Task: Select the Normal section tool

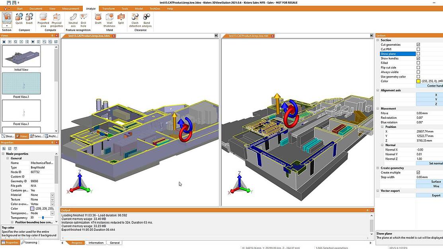Action: click(7, 19)
